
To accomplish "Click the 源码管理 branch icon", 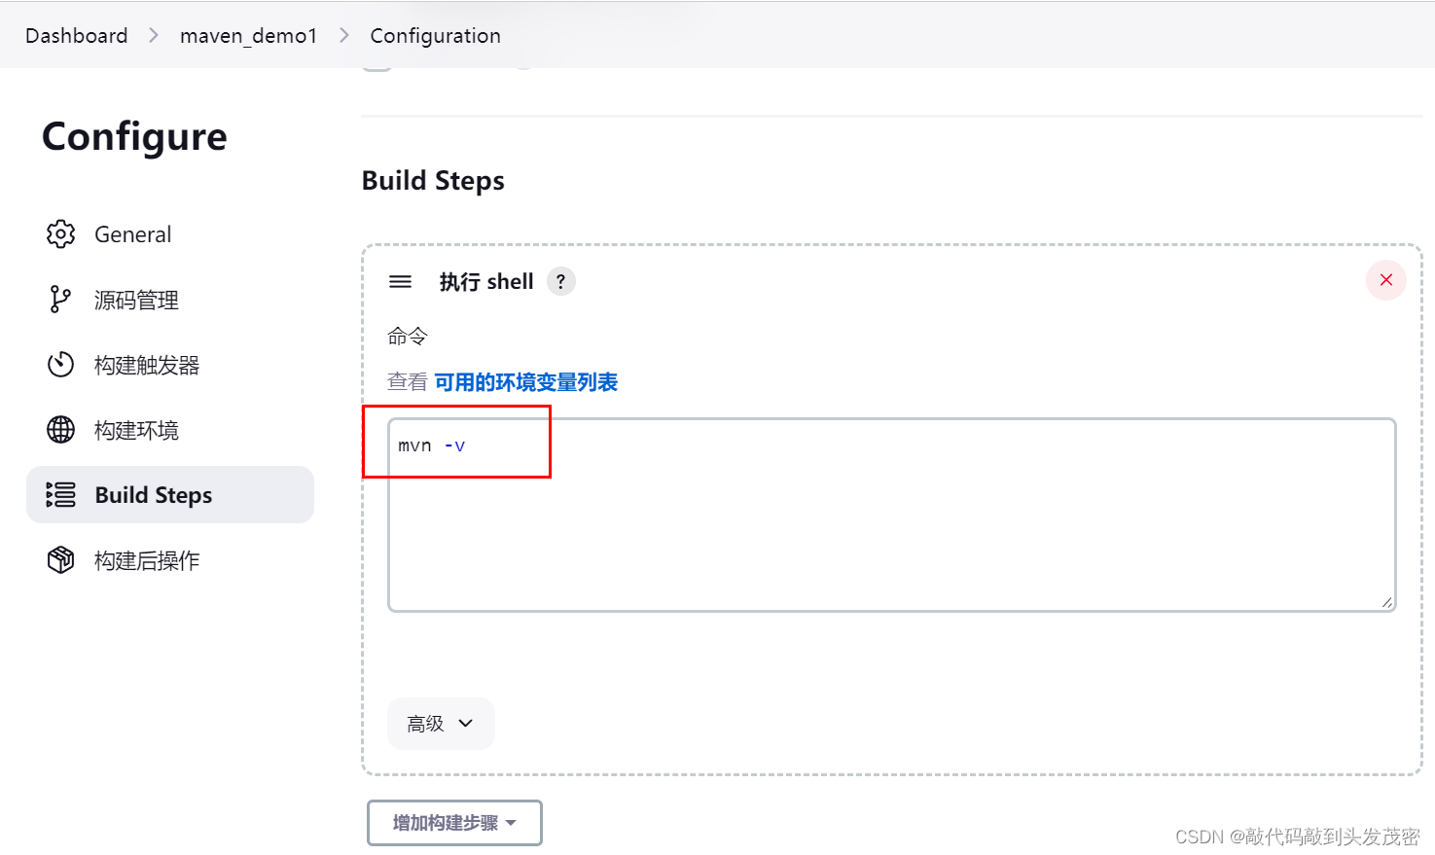I will point(60,300).
